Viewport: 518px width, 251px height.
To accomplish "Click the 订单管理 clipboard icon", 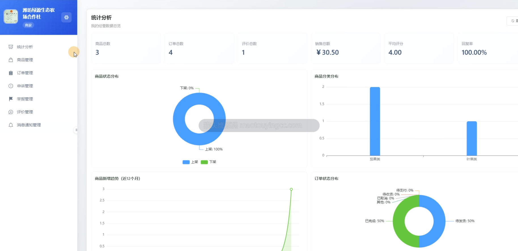I will point(11,73).
